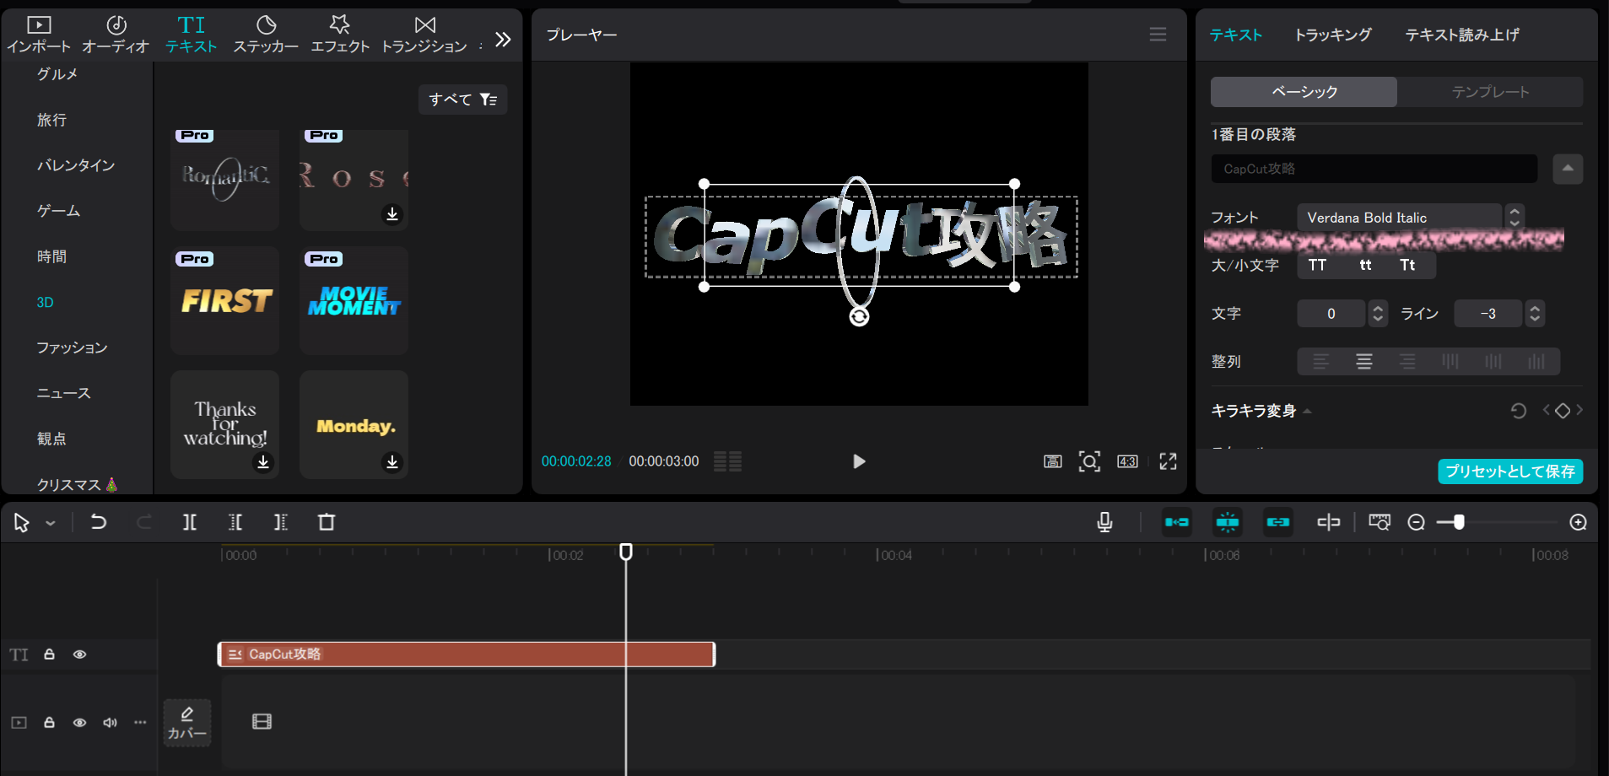Viewport: 1609px width, 776px height.
Task: Download the Rose text template
Action: click(x=392, y=214)
